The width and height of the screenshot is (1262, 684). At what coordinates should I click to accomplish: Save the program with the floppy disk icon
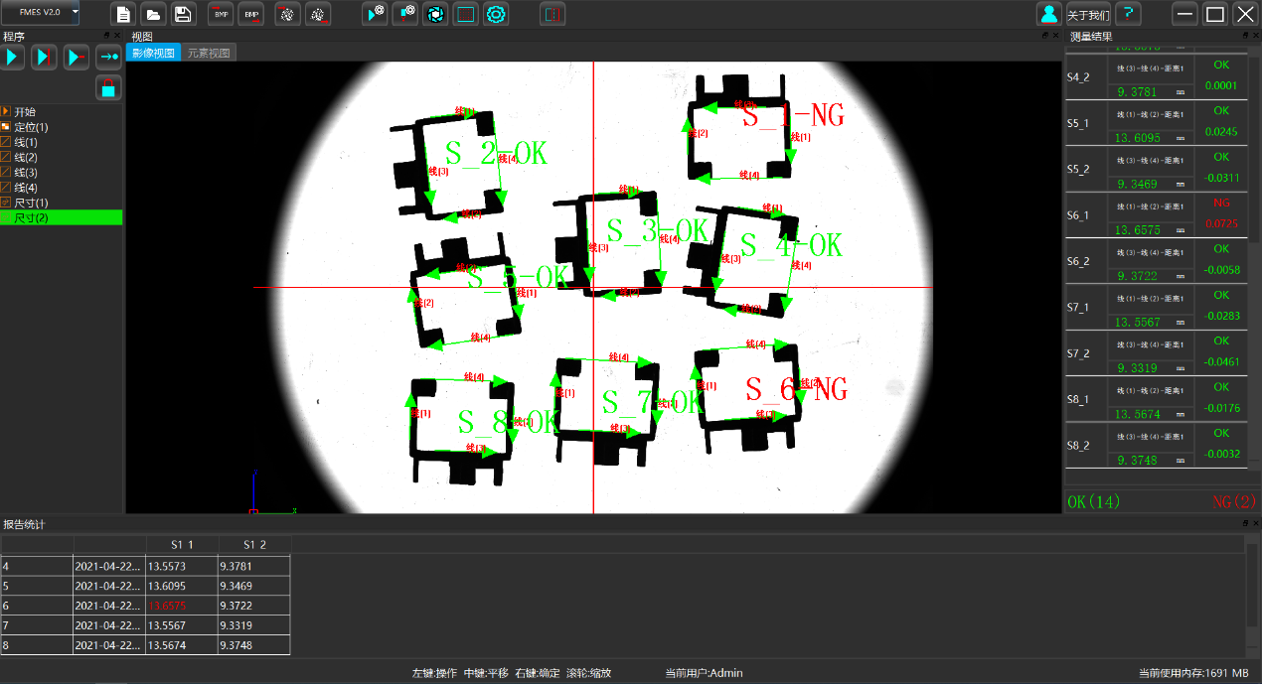click(183, 14)
